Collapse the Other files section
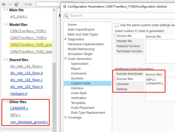This screenshot has height=132, width=175. pos(6,102)
